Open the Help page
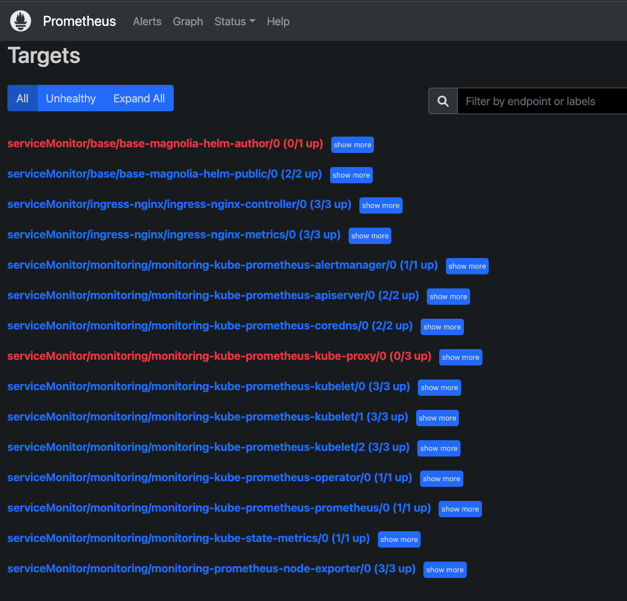Viewport: 627px width, 601px height. [278, 21]
